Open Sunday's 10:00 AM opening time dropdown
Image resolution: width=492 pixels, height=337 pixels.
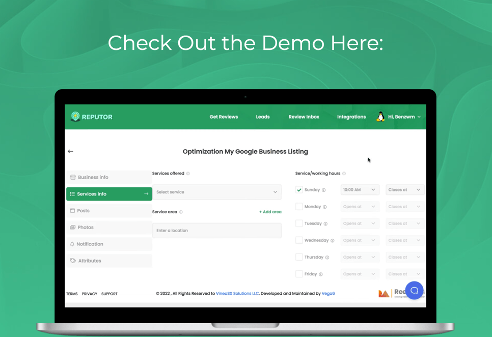click(360, 190)
